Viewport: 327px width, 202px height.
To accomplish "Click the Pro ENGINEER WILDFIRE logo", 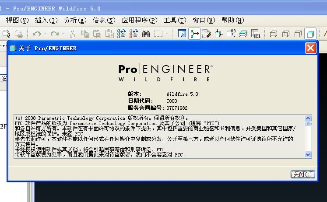I will [x=165, y=73].
